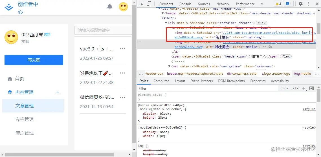Click the 写文章 button
321x157 pixels.
[x=34, y=60]
